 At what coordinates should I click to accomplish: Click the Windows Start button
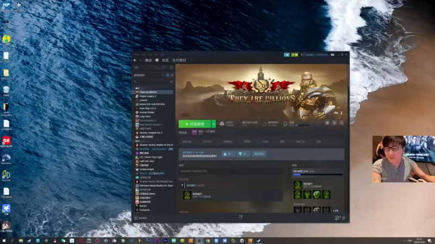click(4, 241)
